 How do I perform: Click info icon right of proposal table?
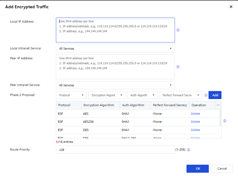point(225,121)
